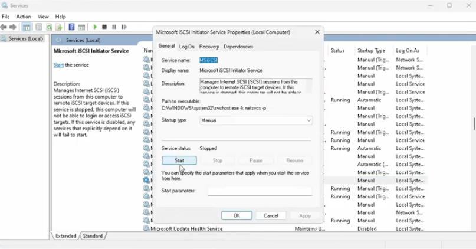Screen dimensions: 476x249
Task: Cancel the properties dialog
Action: coord(271,215)
